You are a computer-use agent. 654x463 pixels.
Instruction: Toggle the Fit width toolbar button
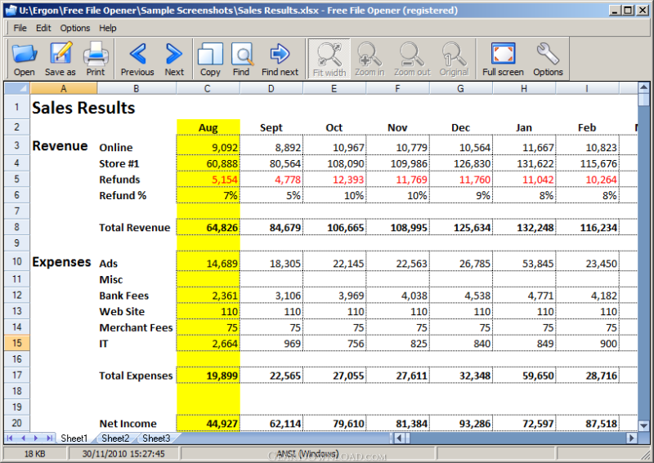pyautogui.click(x=329, y=59)
